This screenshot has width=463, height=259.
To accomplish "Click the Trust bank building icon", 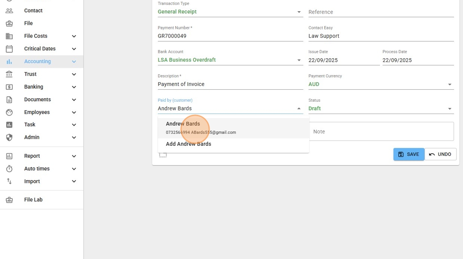I will (9, 74).
